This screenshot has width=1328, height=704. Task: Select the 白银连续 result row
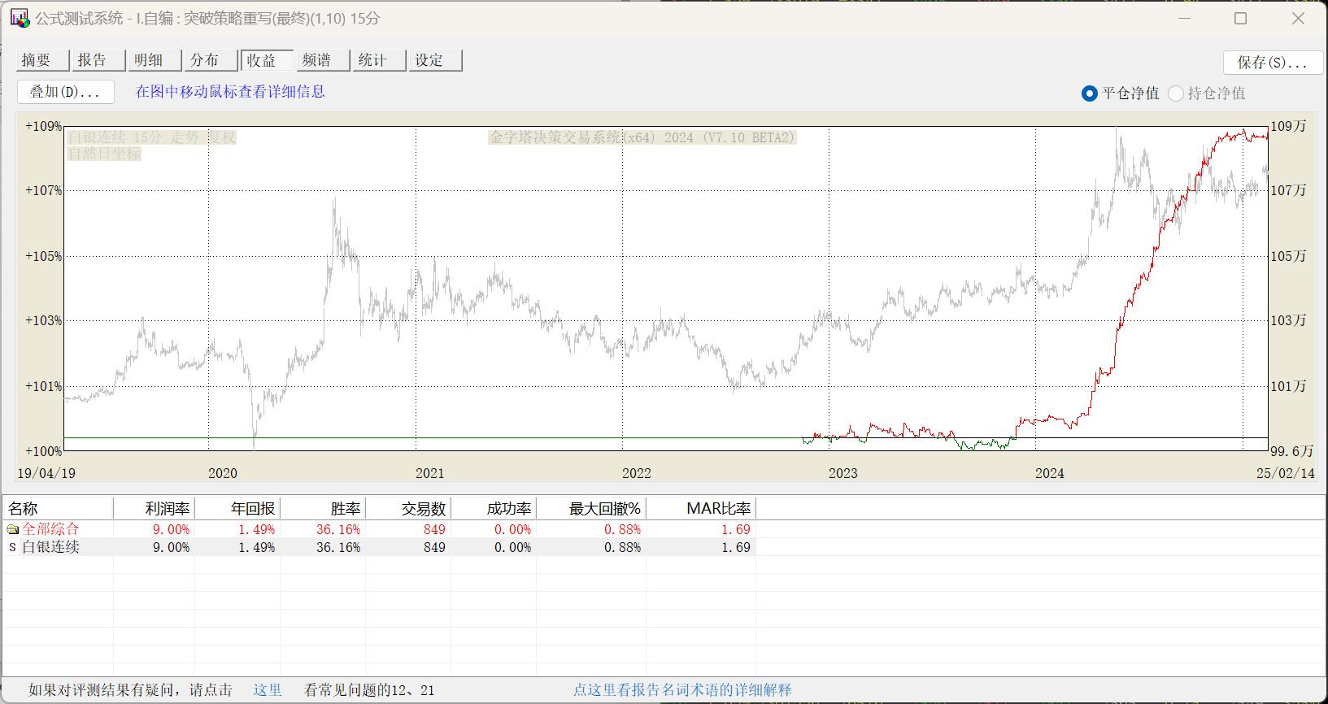coord(379,547)
